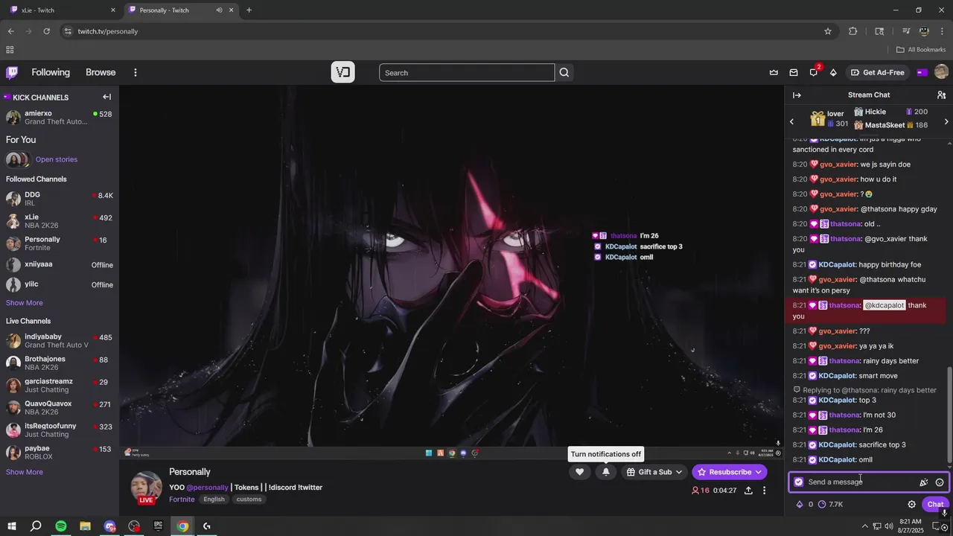Open the Fortnite category link
This screenshot has width=953, height=536.
click(182, 500)
